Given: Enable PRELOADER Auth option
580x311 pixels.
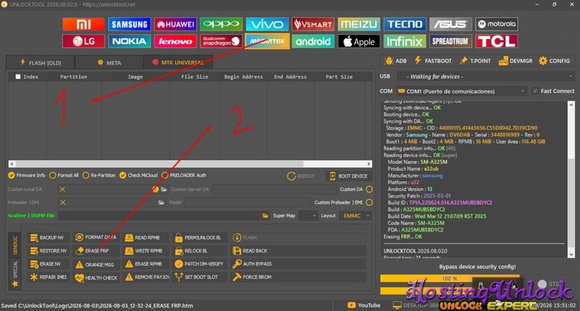Looking at the screenshot, I should [x=184, y=175].
